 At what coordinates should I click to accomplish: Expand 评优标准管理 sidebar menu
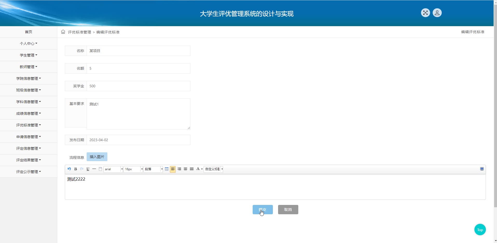coord(29,125)
